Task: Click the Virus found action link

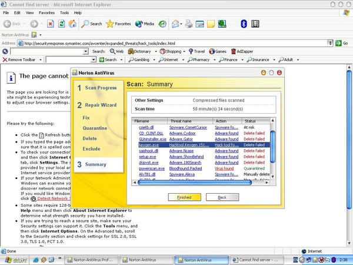Action: [x=224, y=168]
